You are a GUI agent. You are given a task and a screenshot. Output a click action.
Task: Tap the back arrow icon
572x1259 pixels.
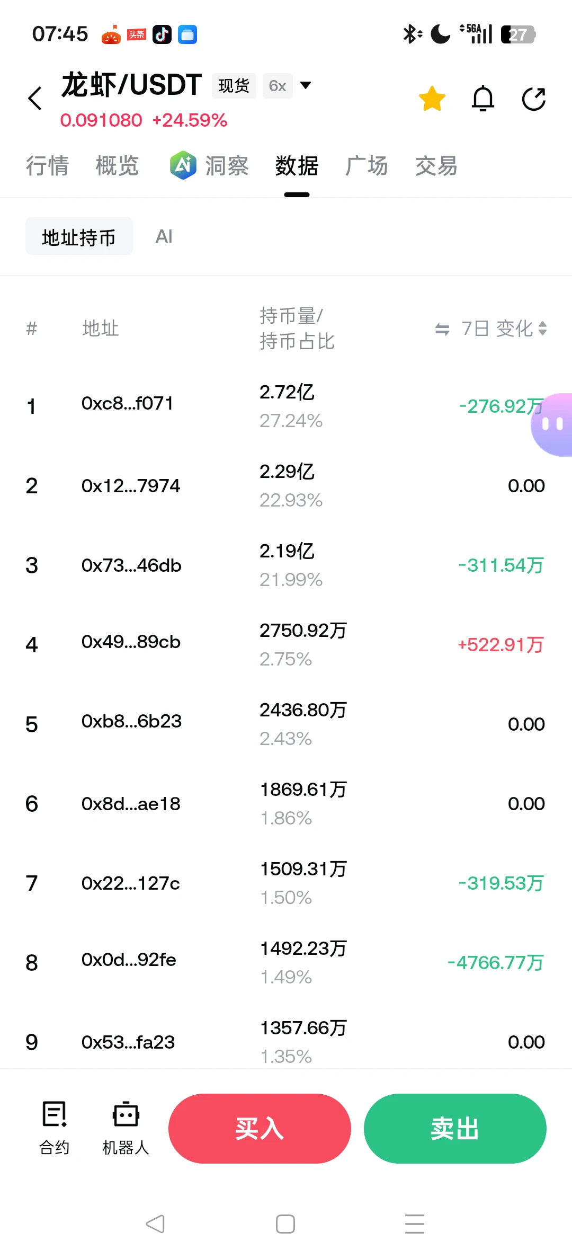pos(35,99)
